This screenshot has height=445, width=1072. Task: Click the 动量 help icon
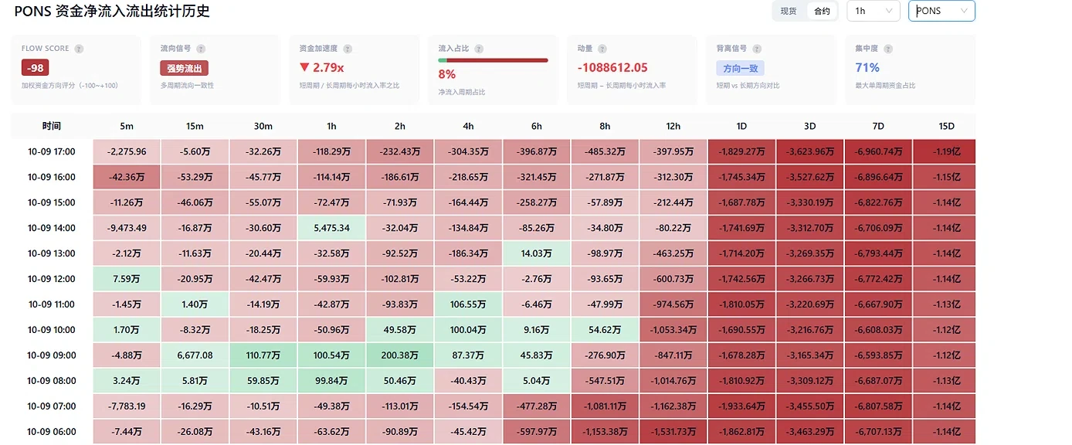(x=602, y=49)
